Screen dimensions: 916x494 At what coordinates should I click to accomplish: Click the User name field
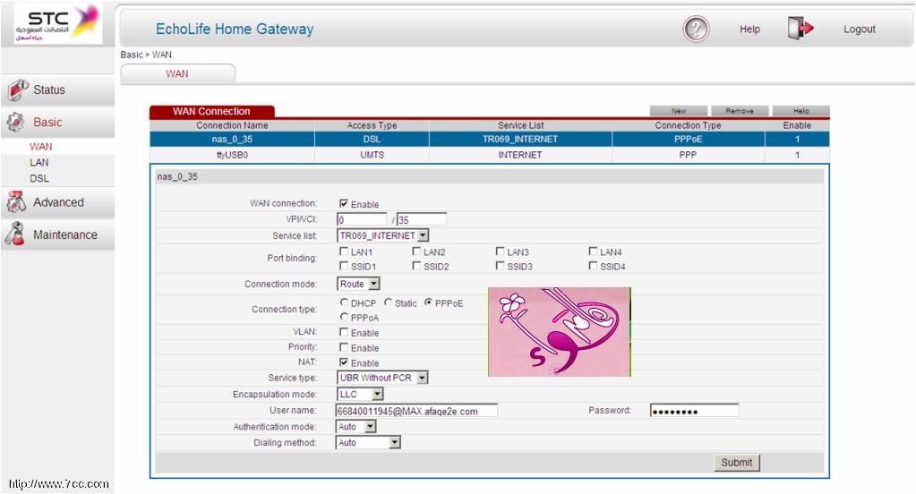point(417,411)
